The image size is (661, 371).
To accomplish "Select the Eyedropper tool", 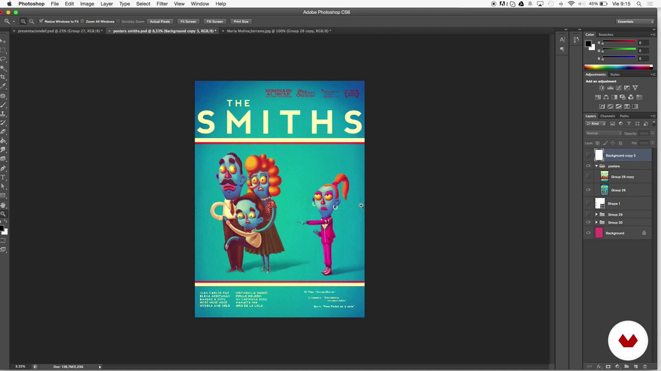I will 3,87.
